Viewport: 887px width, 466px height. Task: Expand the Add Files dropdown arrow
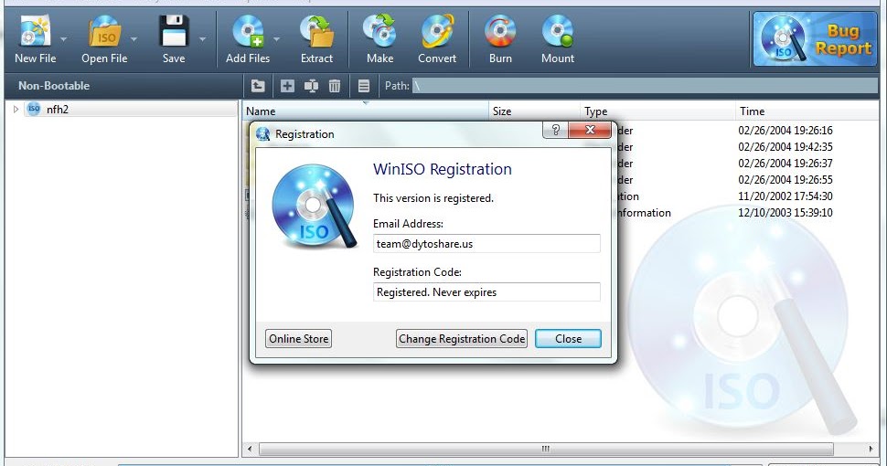click(277, 39)
